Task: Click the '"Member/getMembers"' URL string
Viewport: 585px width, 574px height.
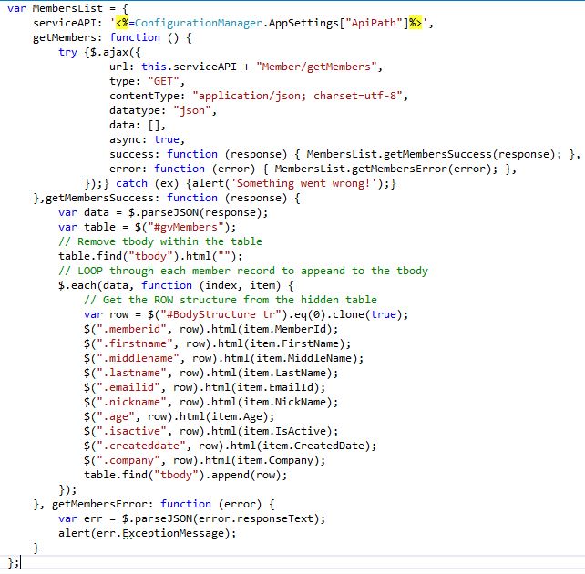Action: [316, 67]
